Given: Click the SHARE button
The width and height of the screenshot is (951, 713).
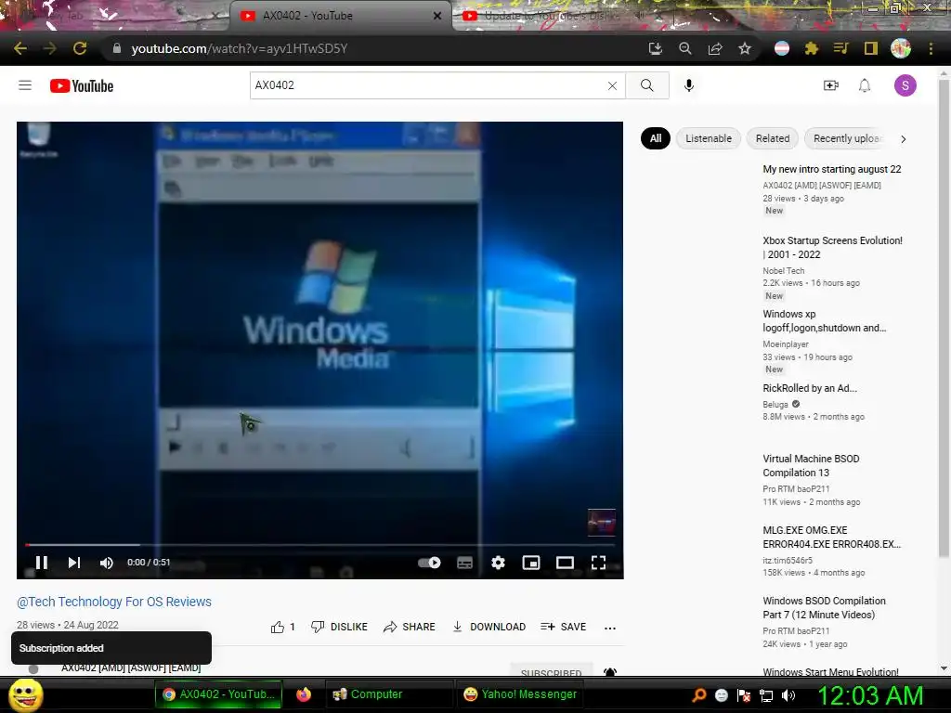Looking at the screenshot, I should (x=410, y=627).
